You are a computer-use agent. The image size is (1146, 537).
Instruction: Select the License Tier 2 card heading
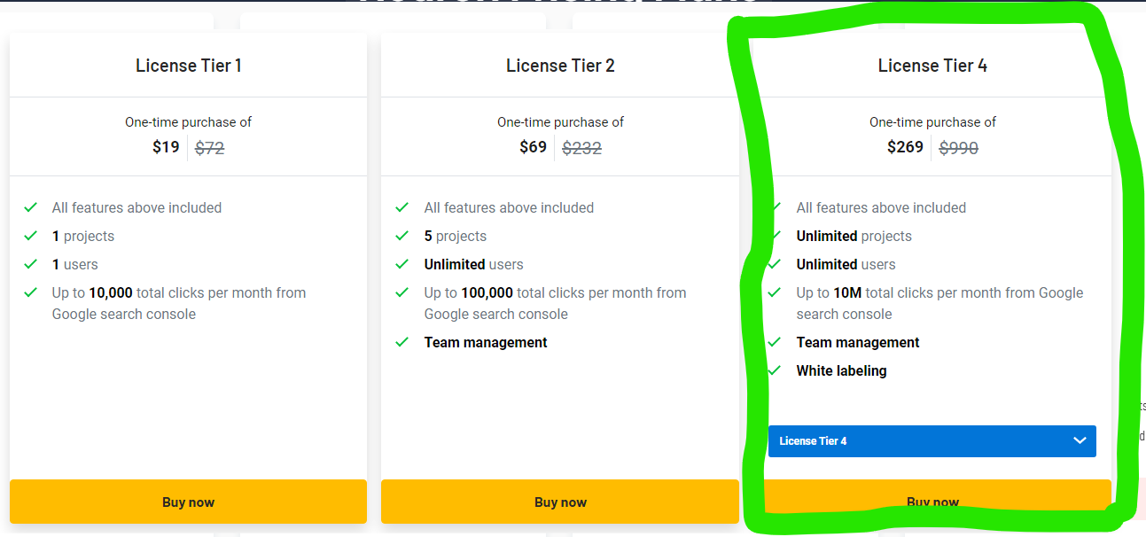[x=560, y=66]
